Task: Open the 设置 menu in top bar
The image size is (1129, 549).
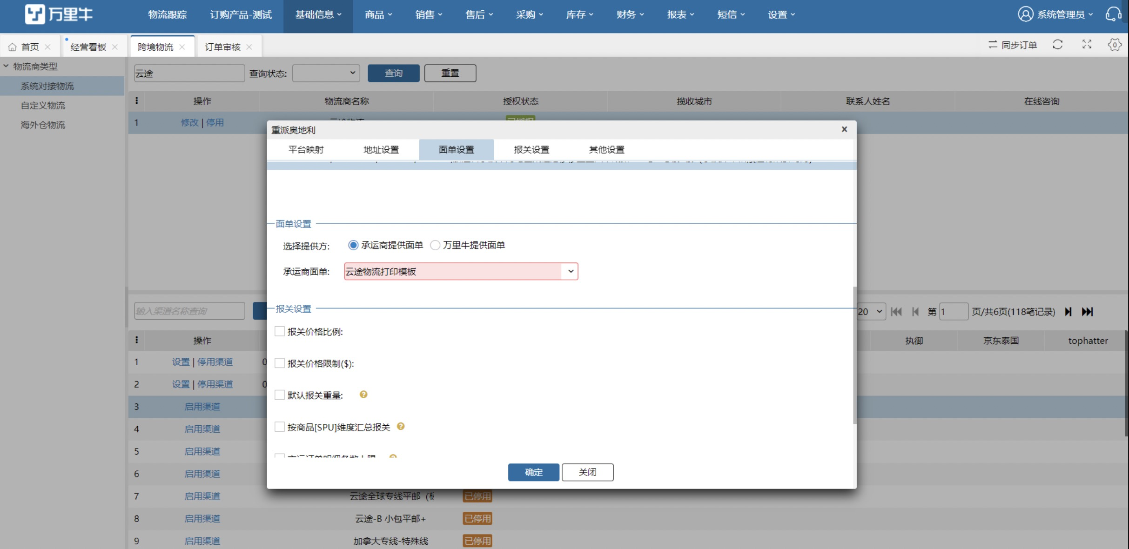Action: [x=781, y=15]
